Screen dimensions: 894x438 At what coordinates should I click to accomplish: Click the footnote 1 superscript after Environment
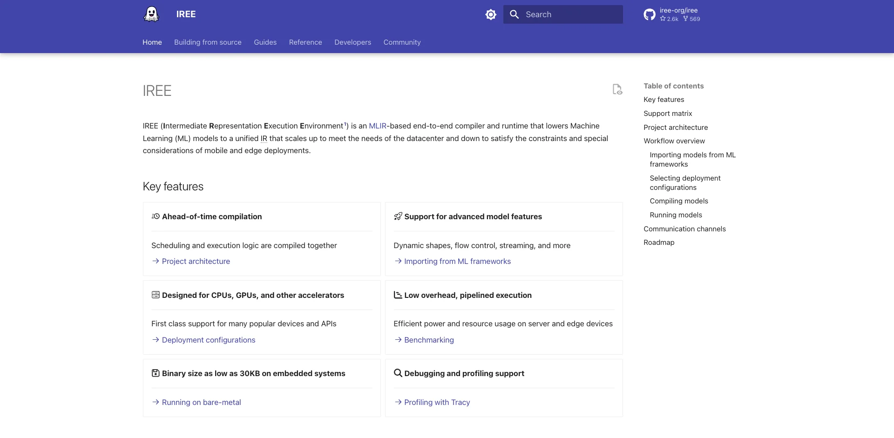point(345,124)
